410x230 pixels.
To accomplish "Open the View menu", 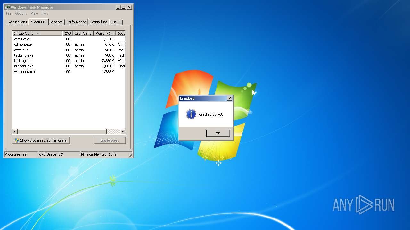I will click(34, 13).
